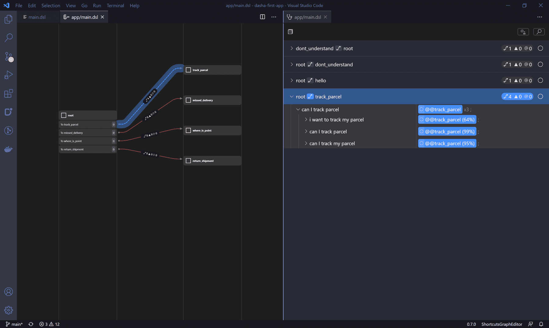This screenshot has height=328, width=549.
Task: Check the root node checkbox
Action: (63, 115)
